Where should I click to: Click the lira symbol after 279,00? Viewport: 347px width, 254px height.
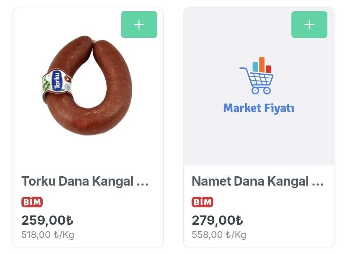(239, 221)
